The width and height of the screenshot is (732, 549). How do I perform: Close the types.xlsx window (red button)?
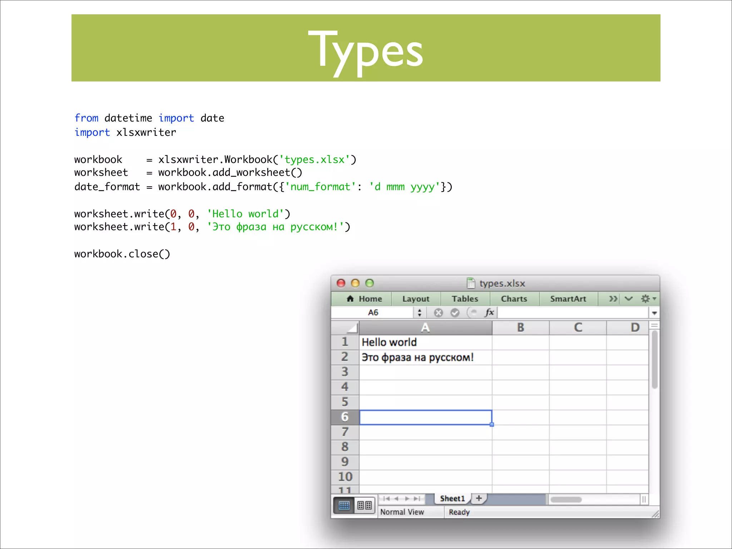pos(341,283)
